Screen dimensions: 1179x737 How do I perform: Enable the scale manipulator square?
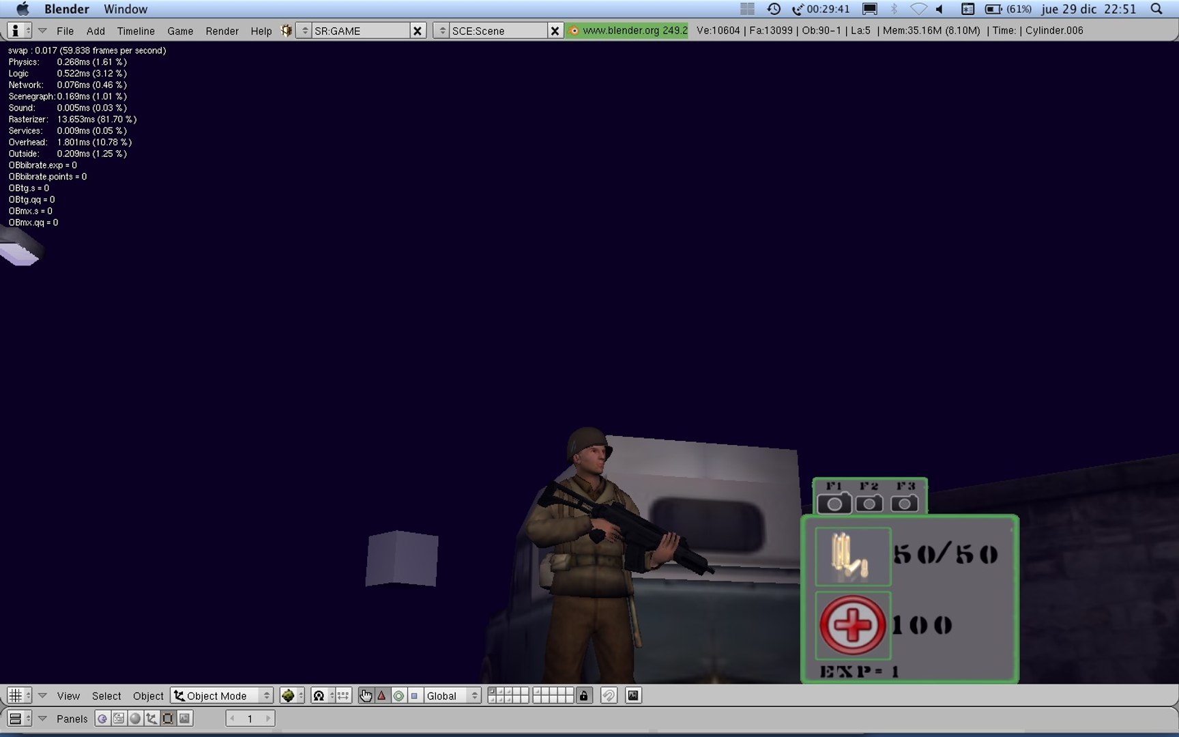[414, 695]
